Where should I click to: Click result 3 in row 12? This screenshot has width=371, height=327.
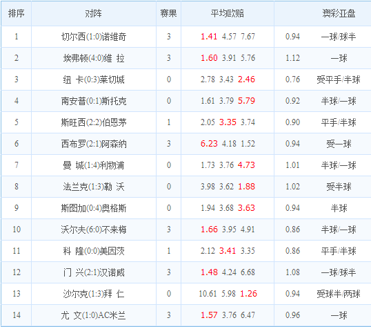coord(169,272)
